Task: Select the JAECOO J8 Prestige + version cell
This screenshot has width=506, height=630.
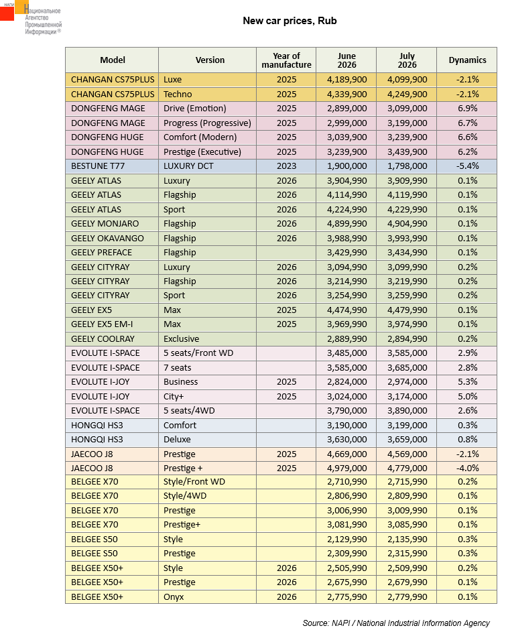Action: 207,468
